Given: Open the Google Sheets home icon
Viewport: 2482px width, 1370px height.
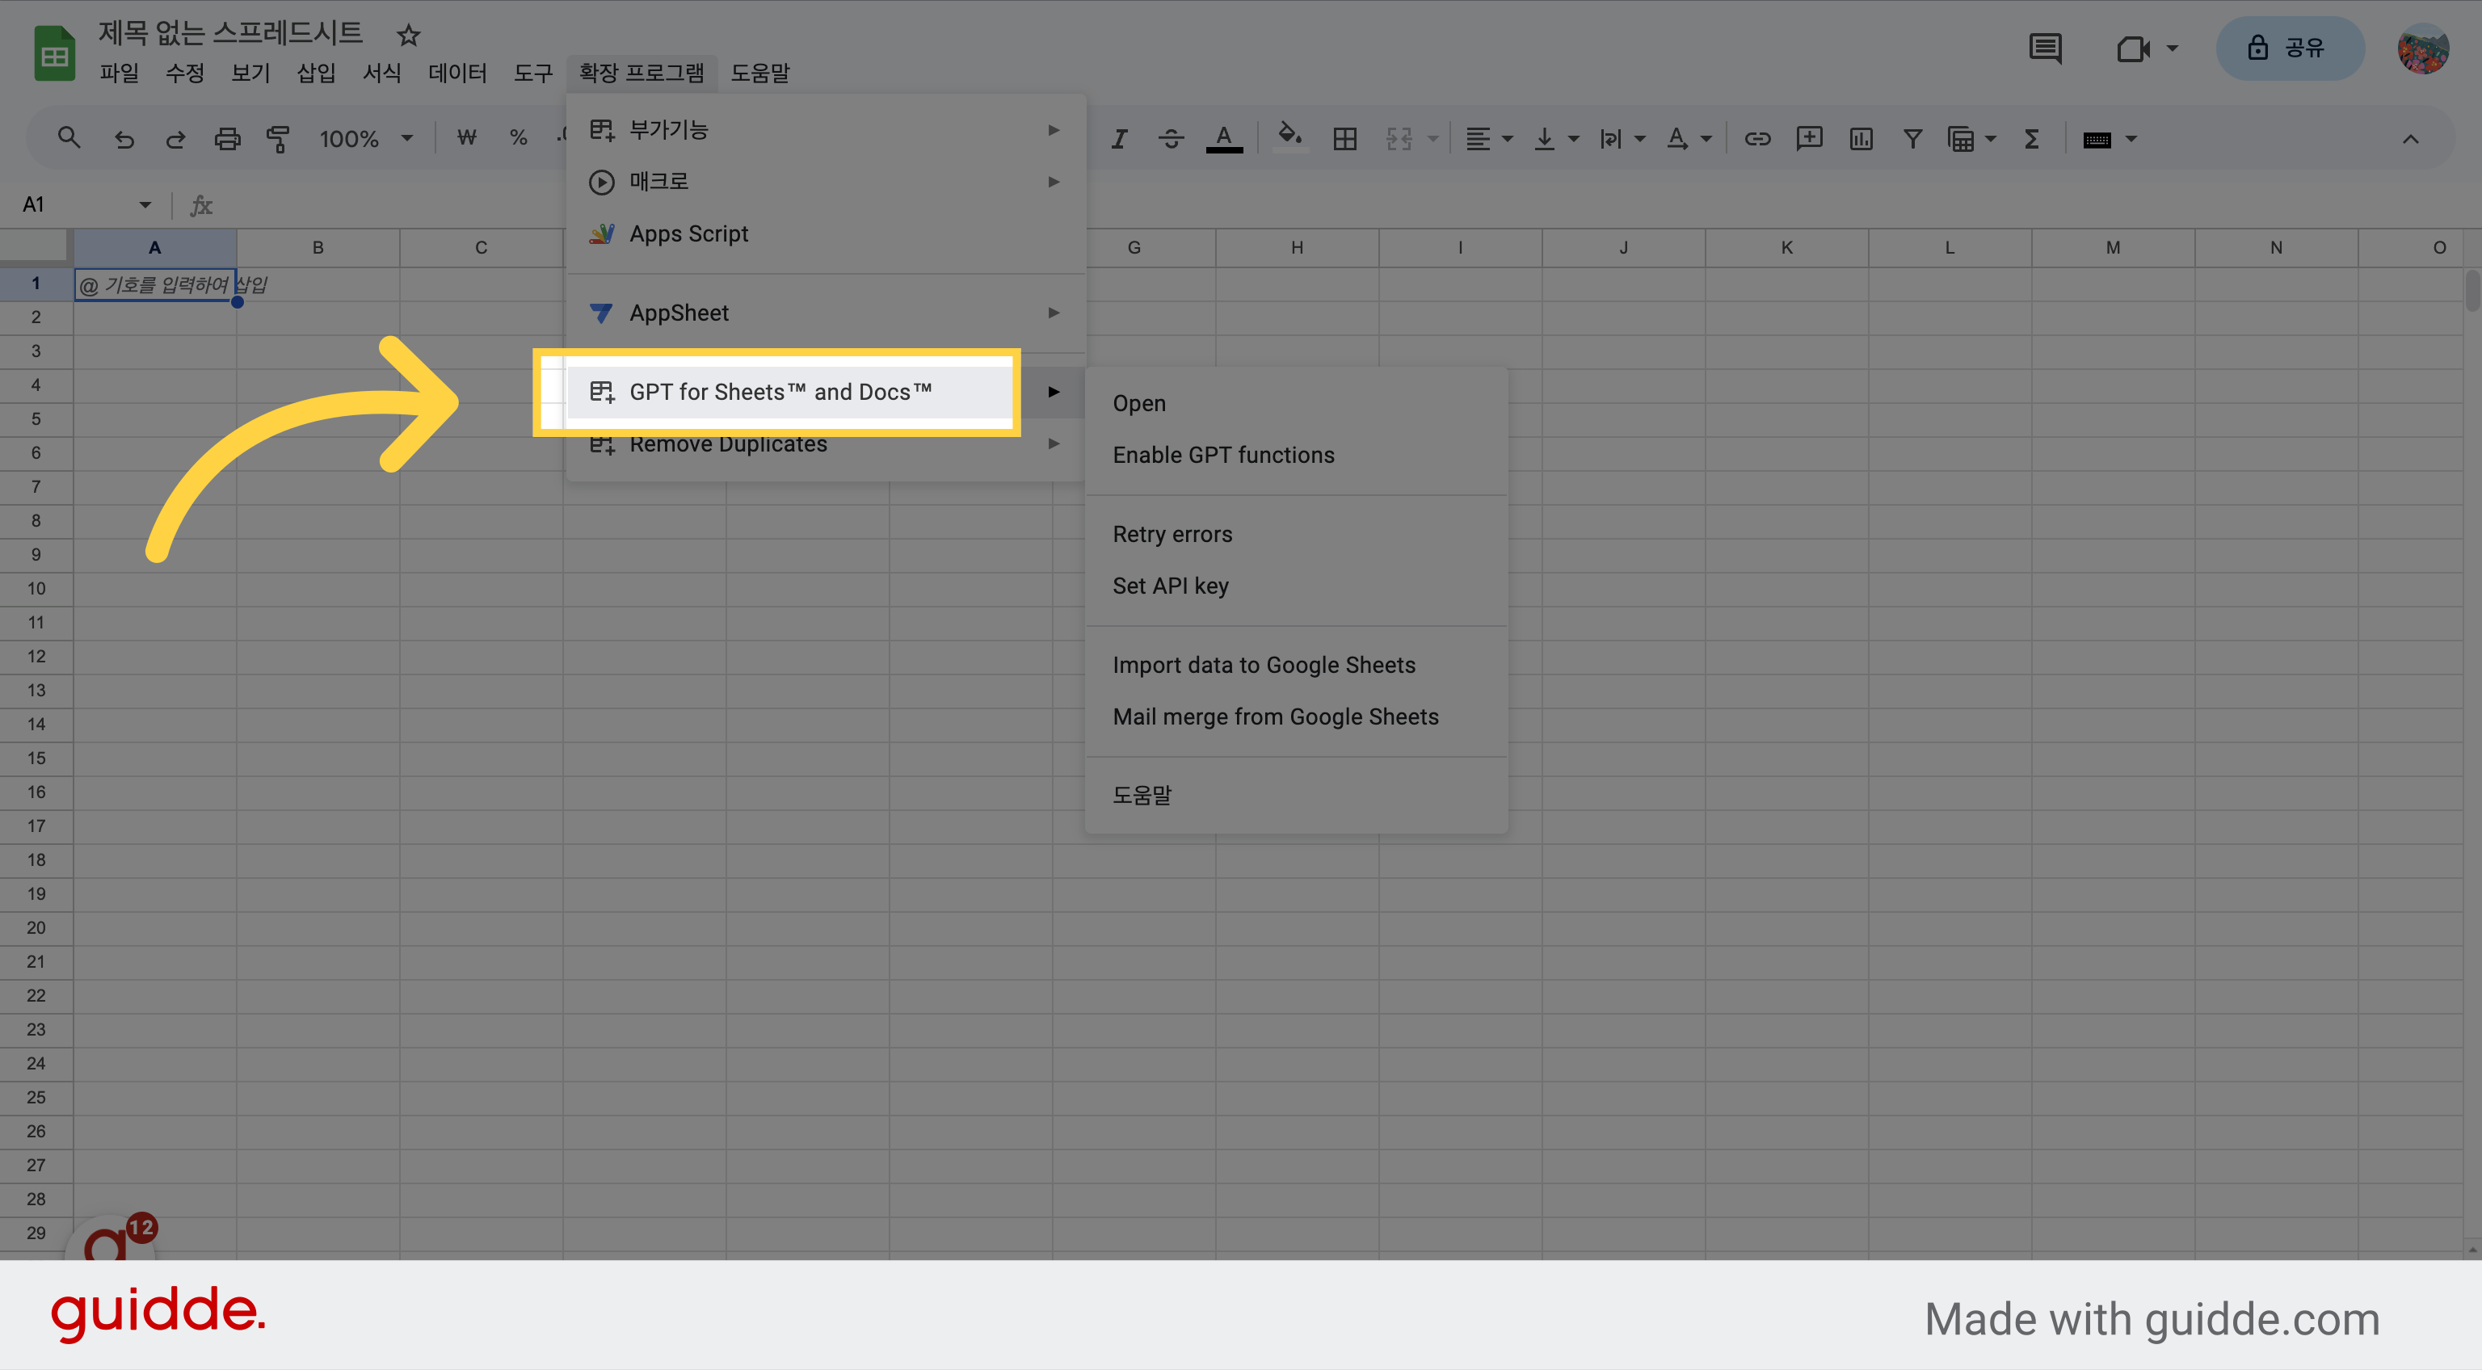Looking at the screenshot, I should coord(54,53).
